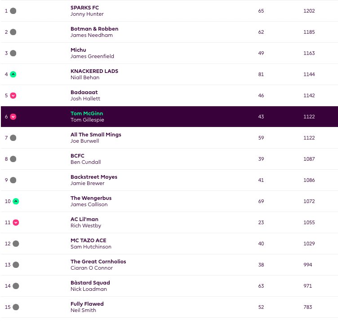Click pink down arrow in highlighted Tom McGinn row
This screenshot has height=321, width=338.
[x=13, y=117]
